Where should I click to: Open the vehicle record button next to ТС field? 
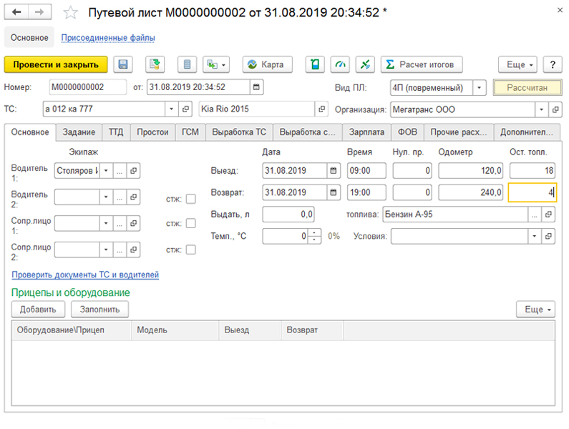coord(185,109)
